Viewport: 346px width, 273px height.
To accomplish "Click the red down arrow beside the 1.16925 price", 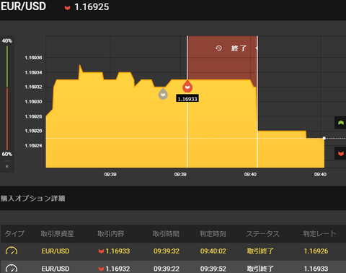I will pyautogui.click(x=67, y=8).
